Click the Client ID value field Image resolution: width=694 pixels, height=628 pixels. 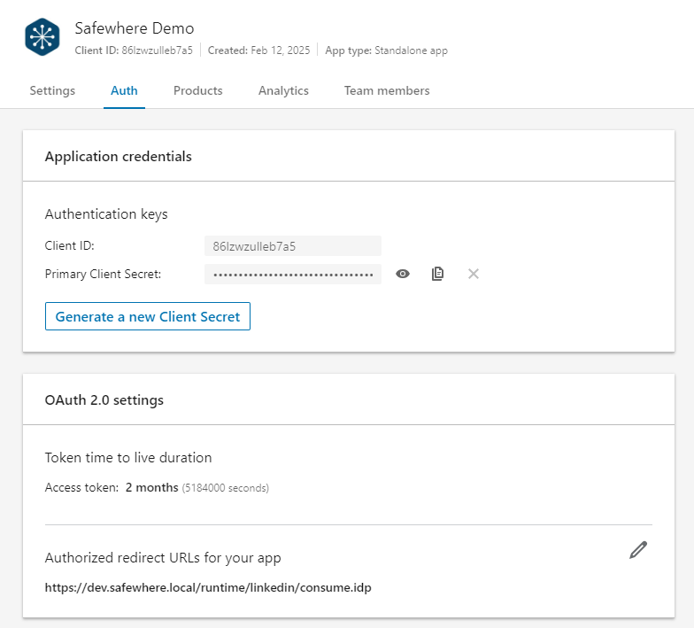(x=292, y=245)
